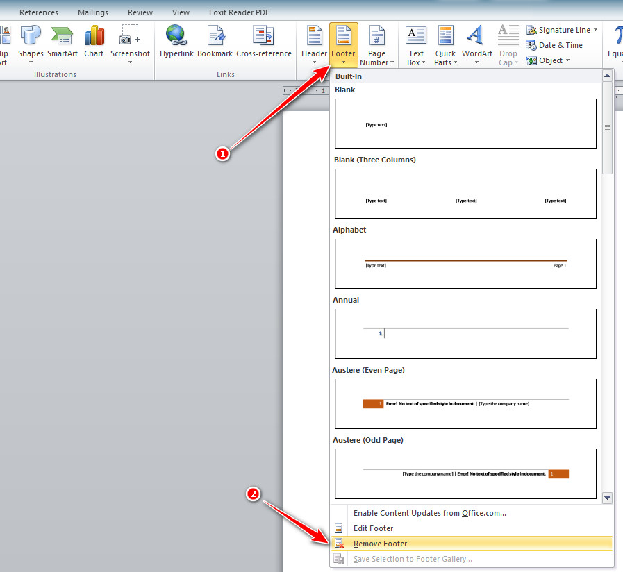Click the Date & Time icon
The width and height of the screenshot is (623, 572).
click(532, 45)
